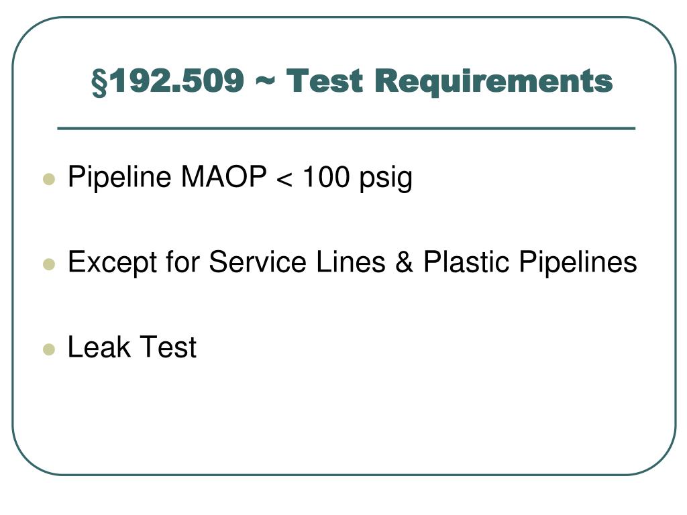Image resolution: width=687 pixels, height=515 pixels.
Task: Select the Service Lines text
Action: coord(297,262)
